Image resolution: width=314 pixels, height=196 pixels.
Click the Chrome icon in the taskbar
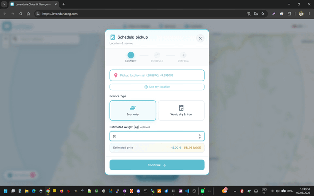(x=48, y=191)
